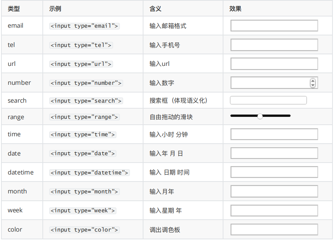
Task: Click the text 输入邮箱格式
Action: [168, 26]
